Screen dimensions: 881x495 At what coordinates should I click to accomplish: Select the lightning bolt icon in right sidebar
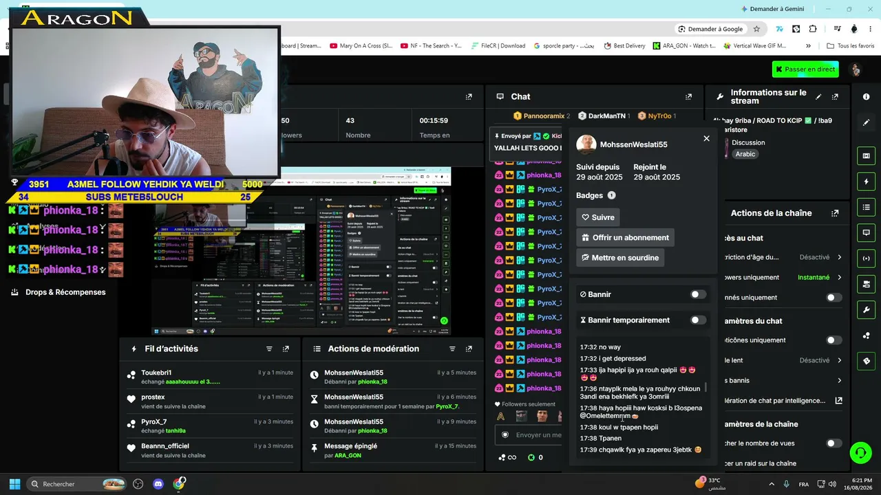pos(867,181)
